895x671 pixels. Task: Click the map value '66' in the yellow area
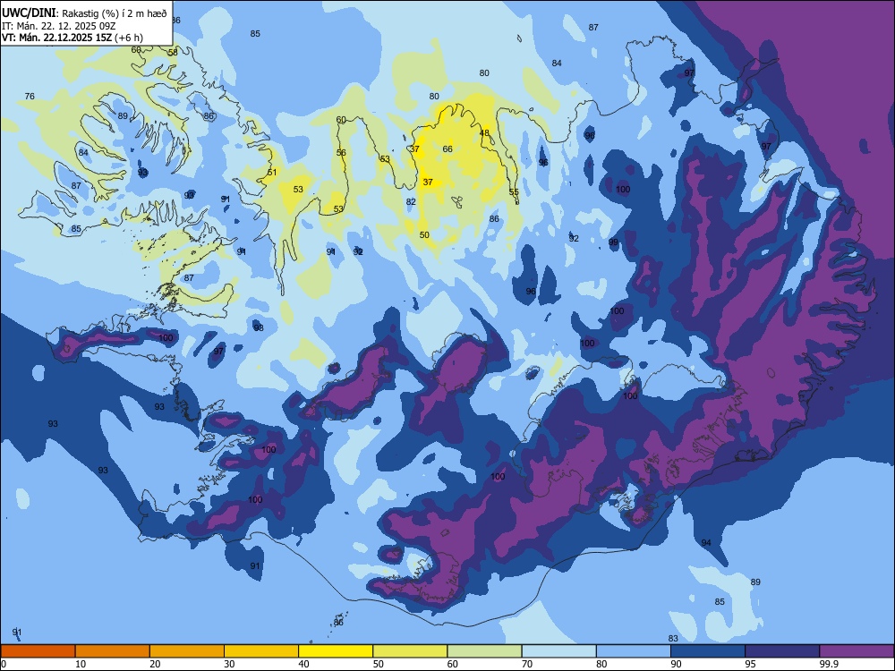[x=447, y=149]
